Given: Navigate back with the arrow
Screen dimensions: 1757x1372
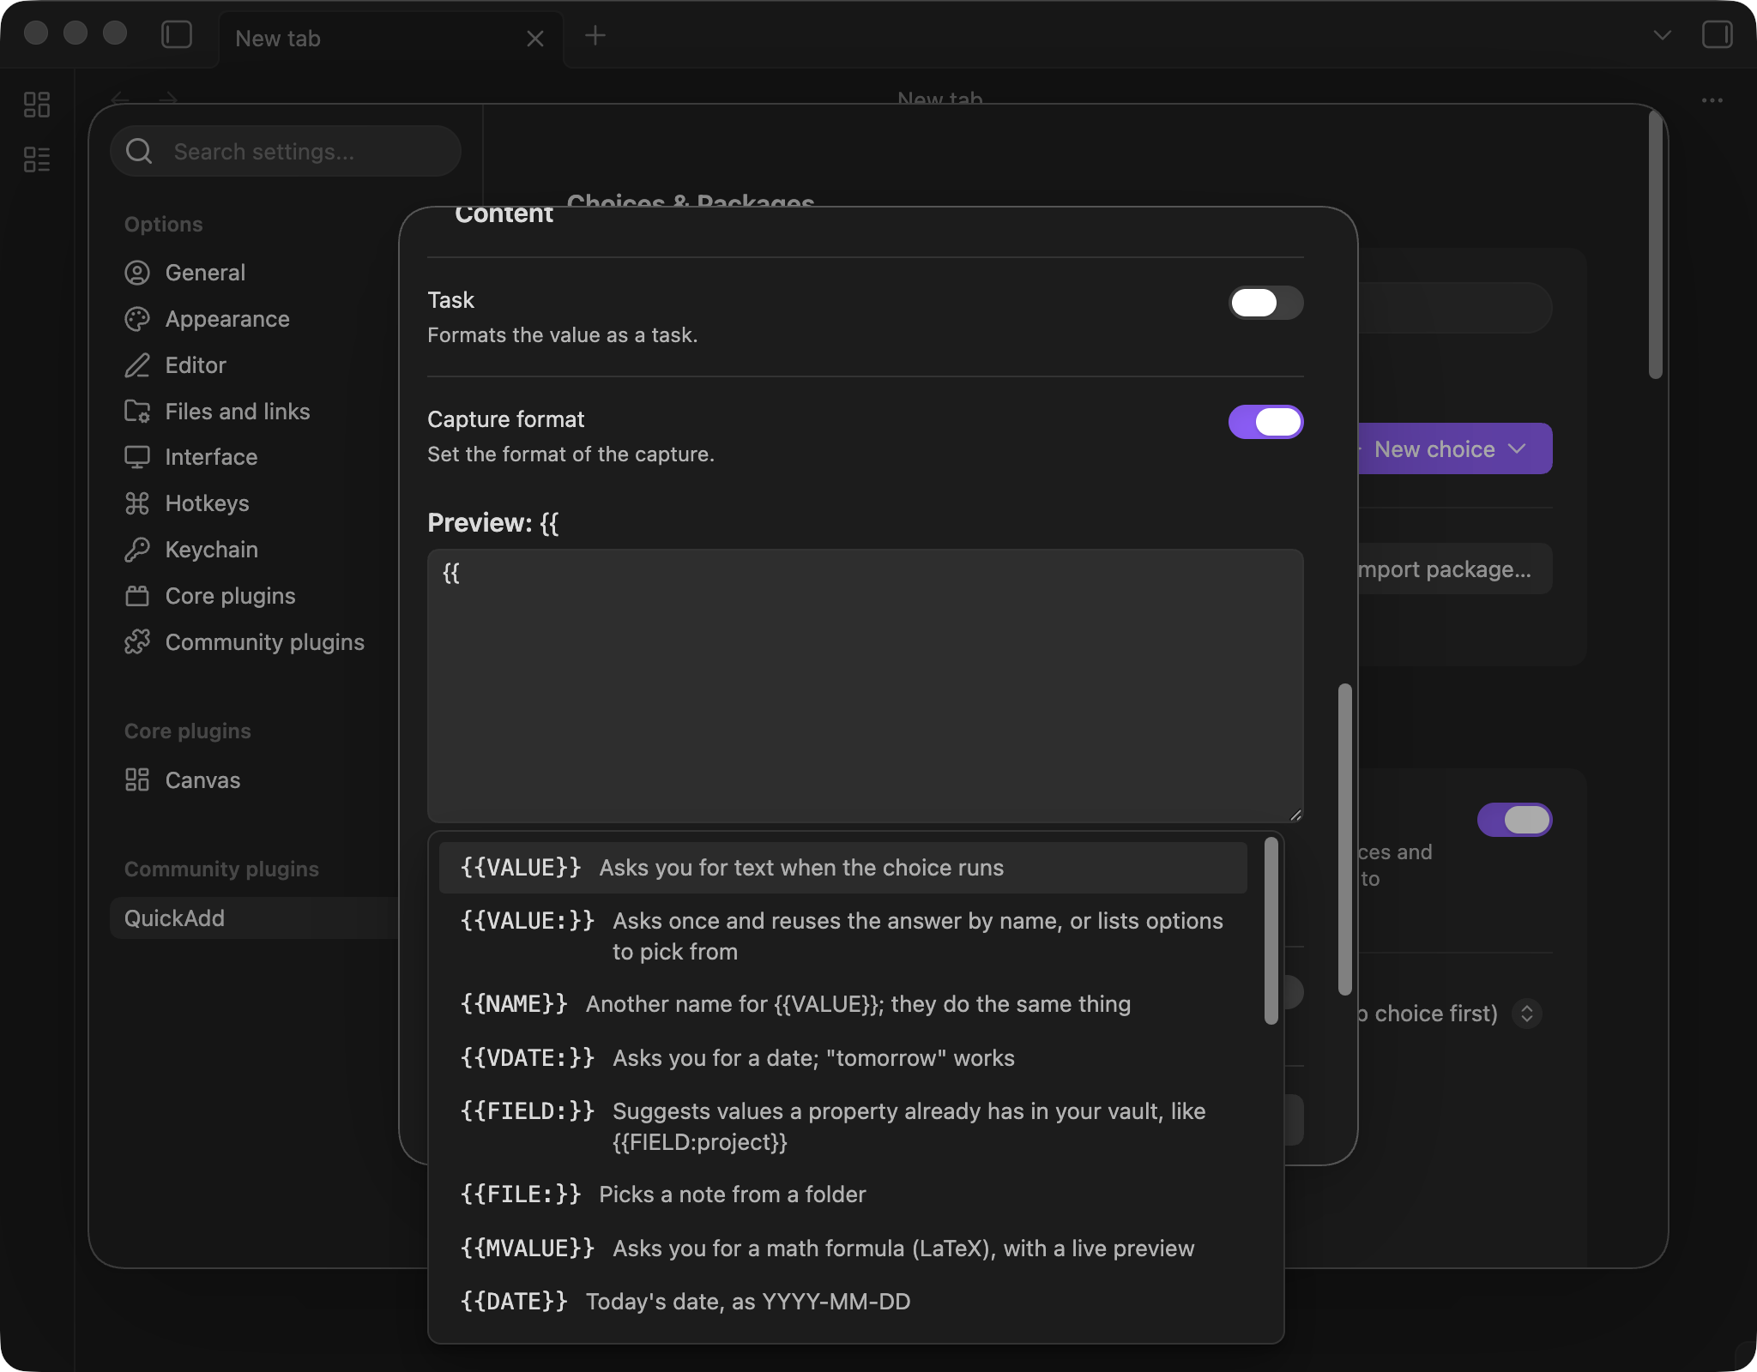Looking at the screenshot, I should [x=120, y=99].
